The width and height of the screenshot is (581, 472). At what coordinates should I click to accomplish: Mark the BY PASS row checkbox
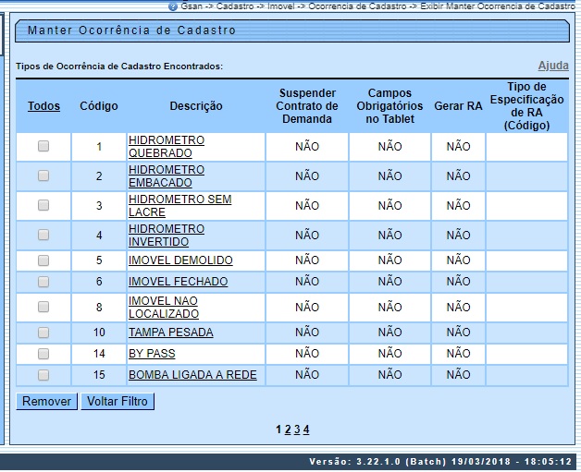click(x=43, y=354)
